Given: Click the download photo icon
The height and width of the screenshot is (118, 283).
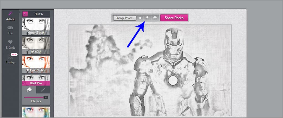Looking at the screenshot, I should [147, 18].
